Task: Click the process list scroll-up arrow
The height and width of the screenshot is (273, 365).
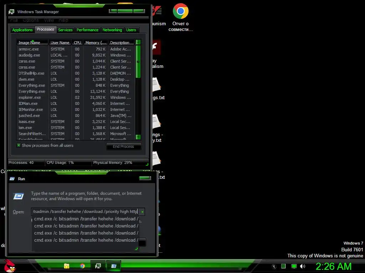Action: [138, 42]
